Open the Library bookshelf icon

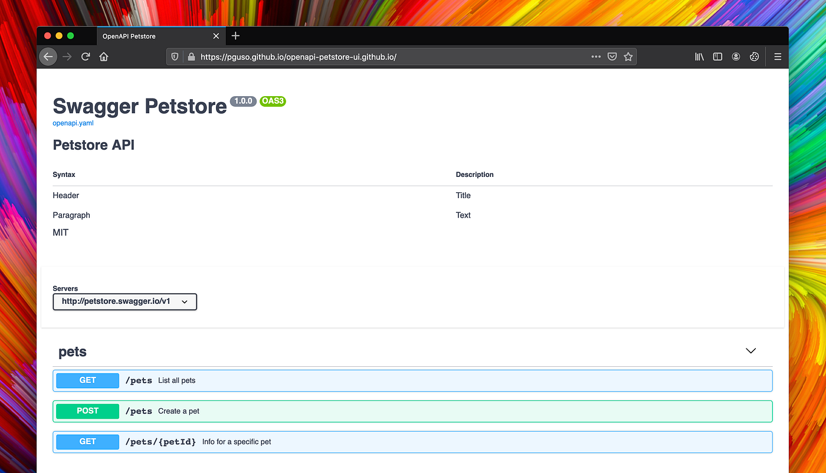[x=699, y=57]
